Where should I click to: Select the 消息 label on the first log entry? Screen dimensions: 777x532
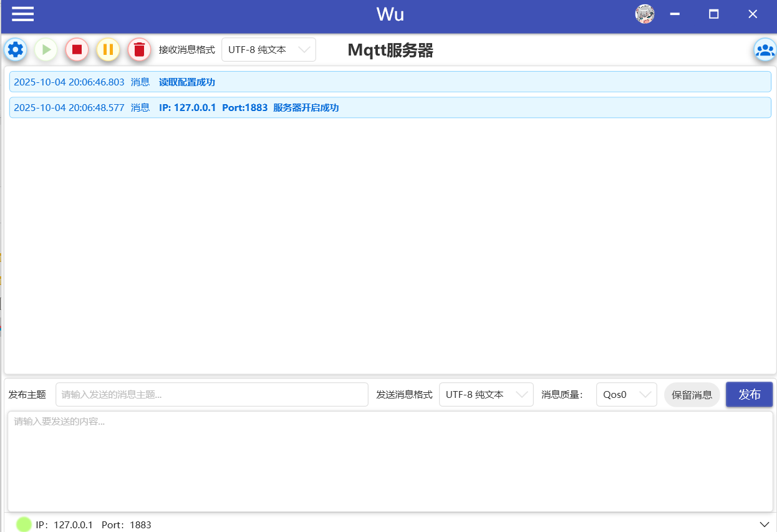click(140, 81)
